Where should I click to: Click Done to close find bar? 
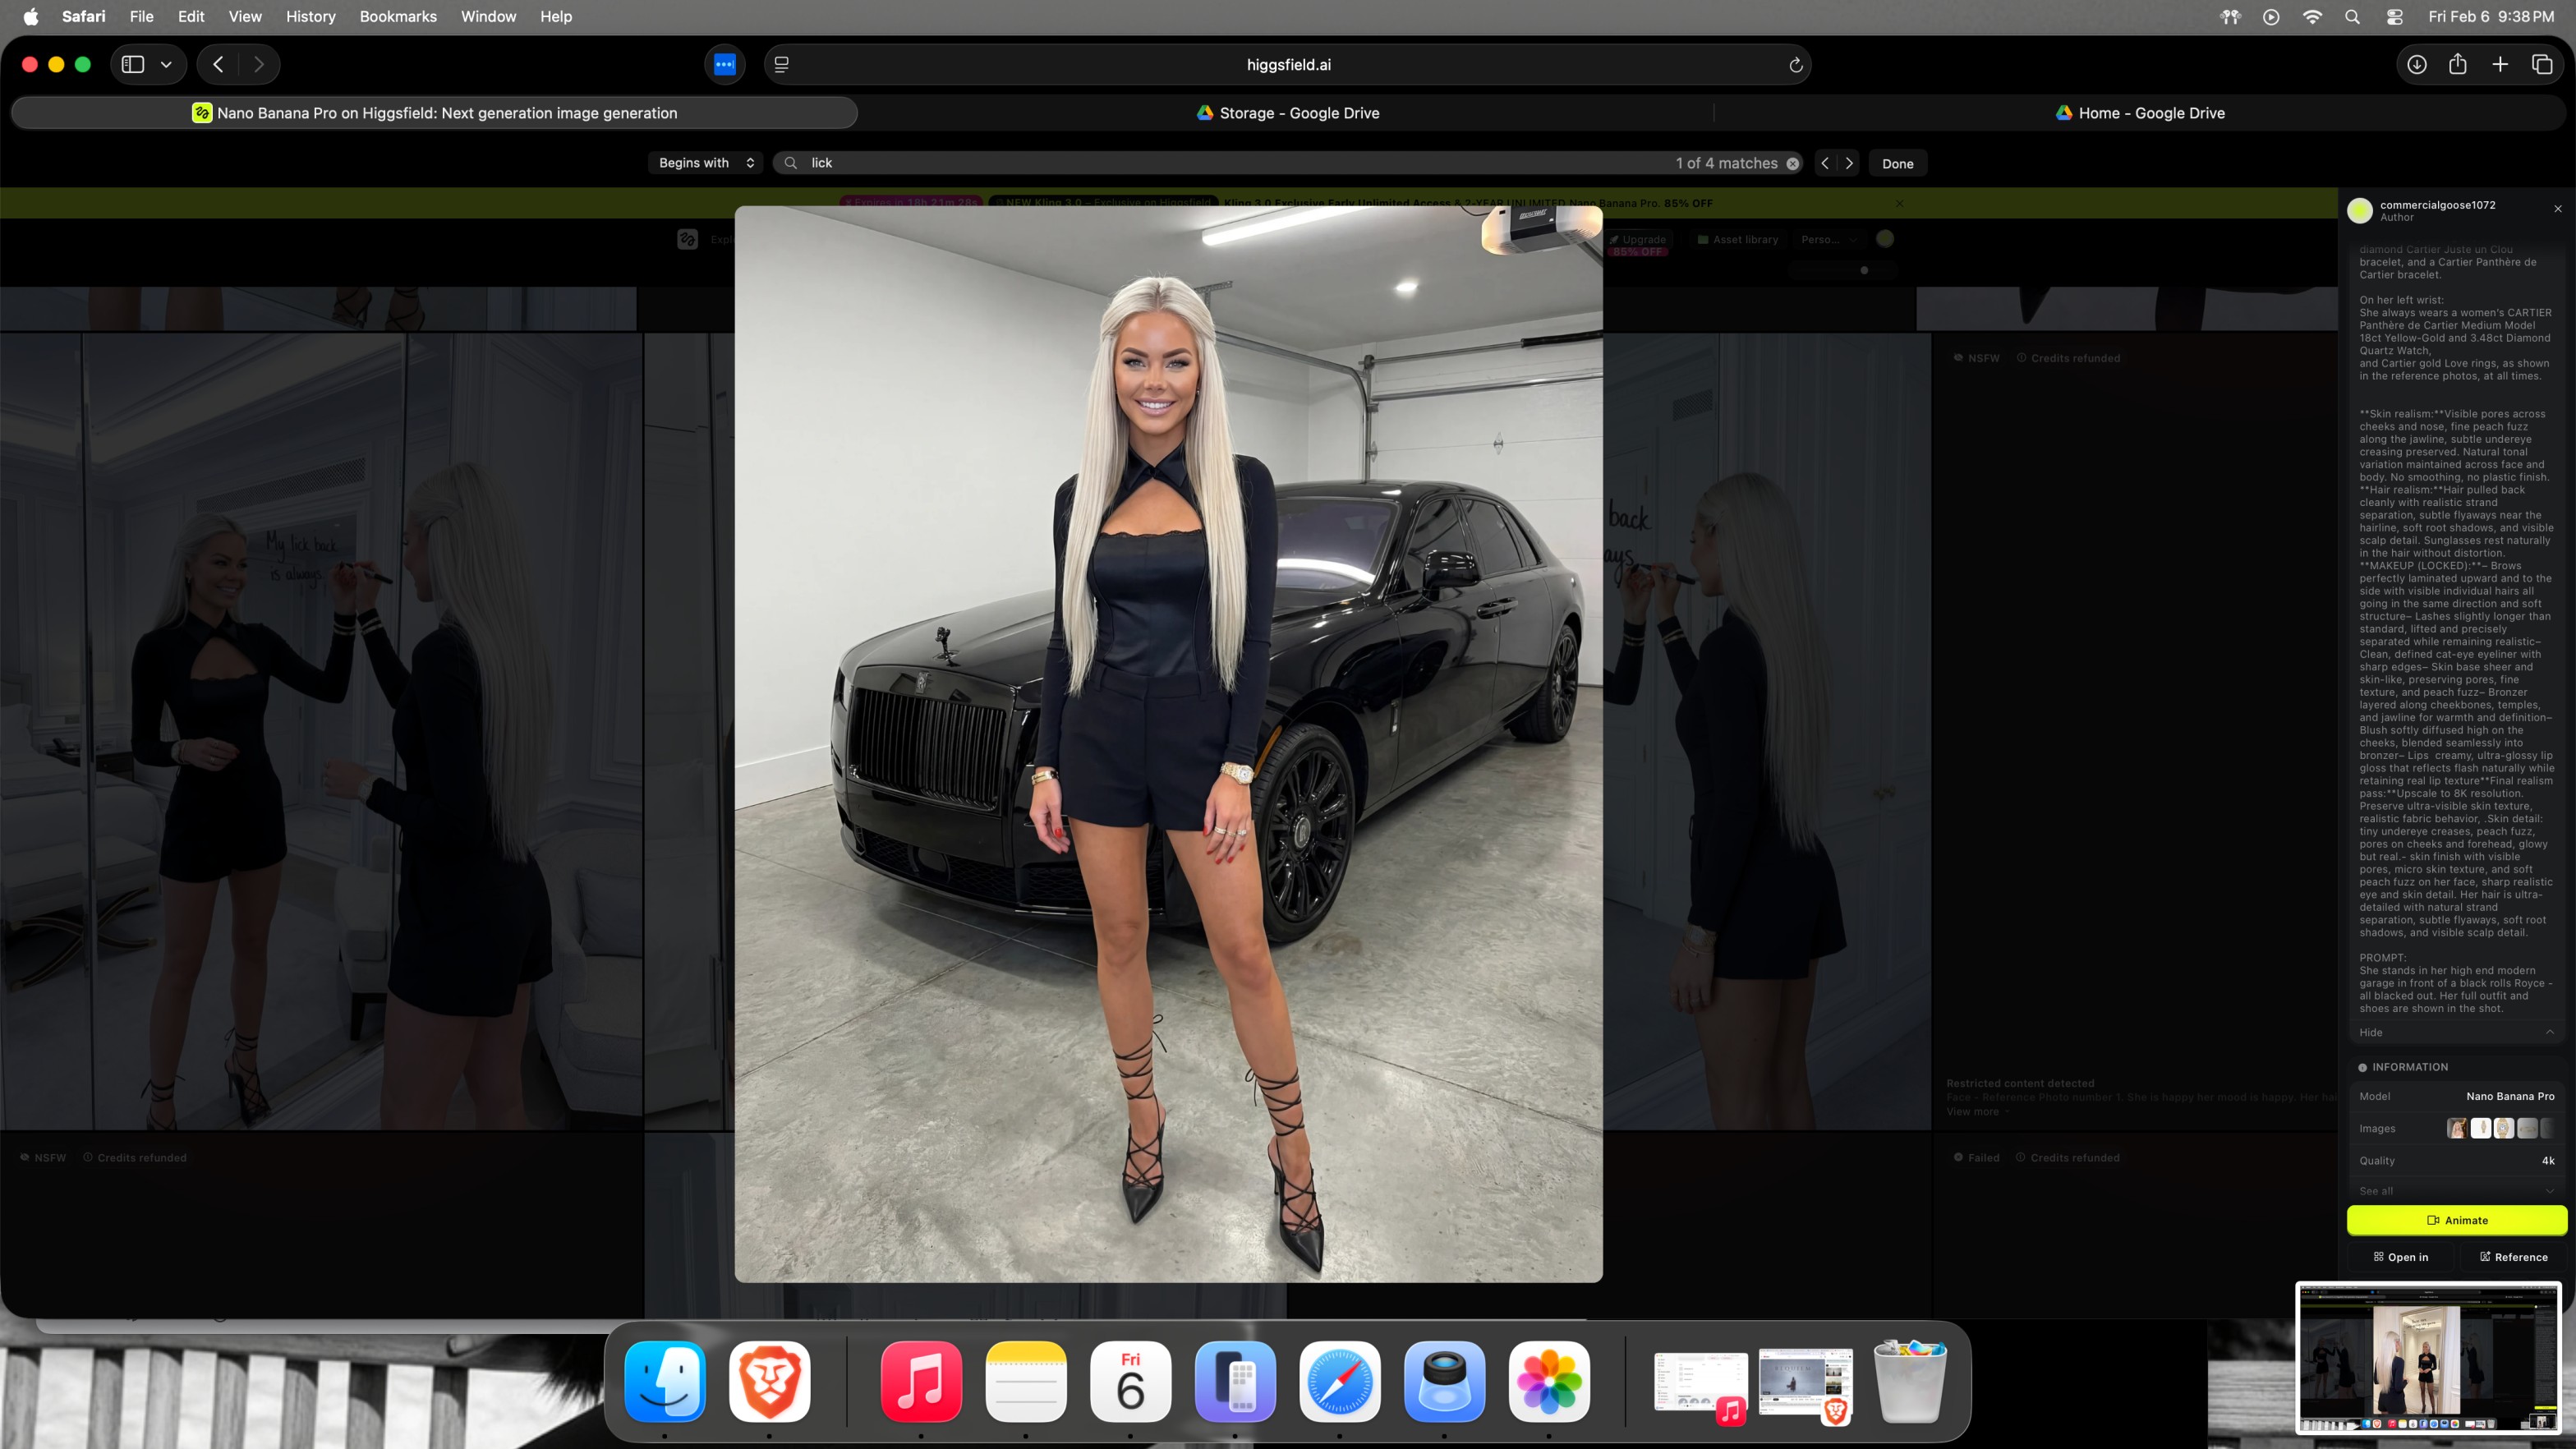tap(1897, 164)
